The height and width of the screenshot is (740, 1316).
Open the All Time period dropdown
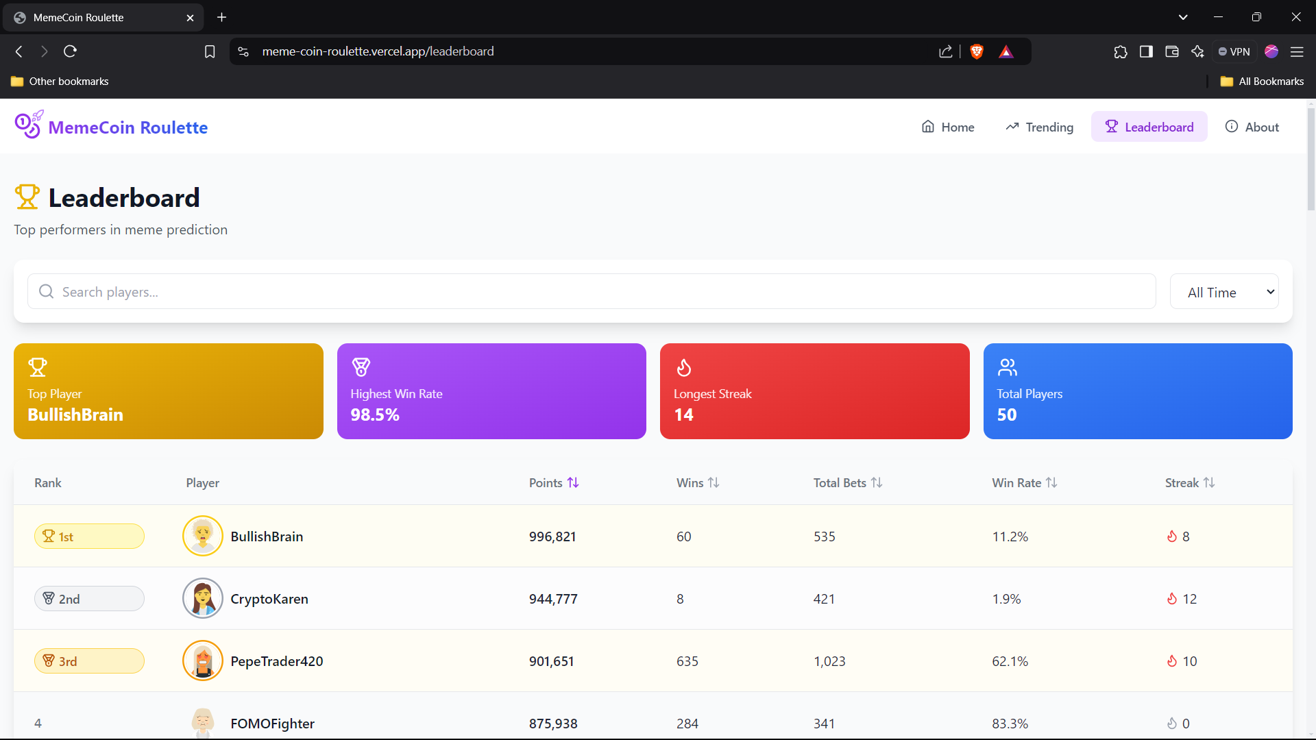pos(1224,292)
